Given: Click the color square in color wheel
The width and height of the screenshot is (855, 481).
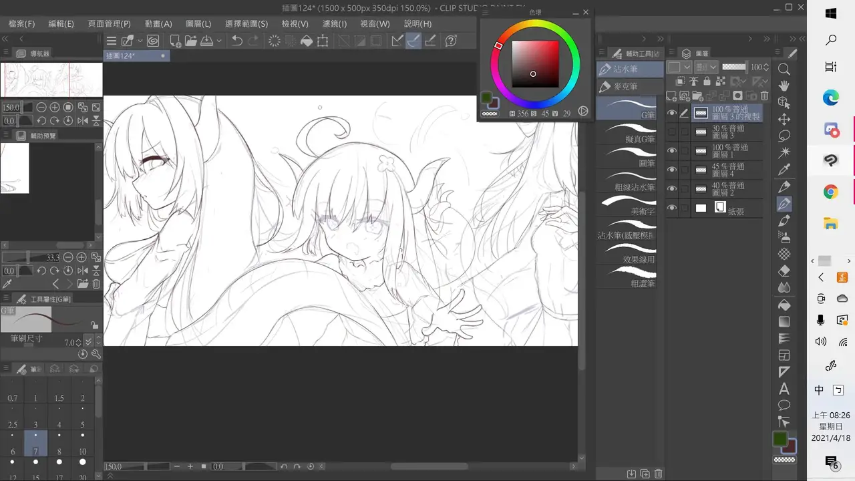Looking at the screenshot, I should tap(535, 64).
